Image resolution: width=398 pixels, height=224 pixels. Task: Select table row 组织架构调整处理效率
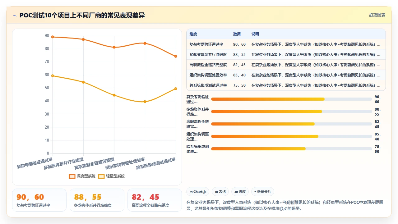(286, 75)
